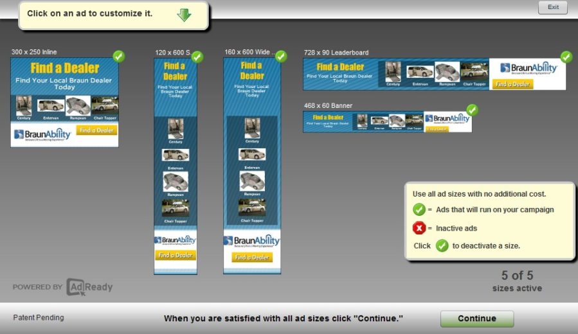The image size is (578, 334).
Task: Click Entervan image in the Leaderboard ad
Action: [420, 71]
